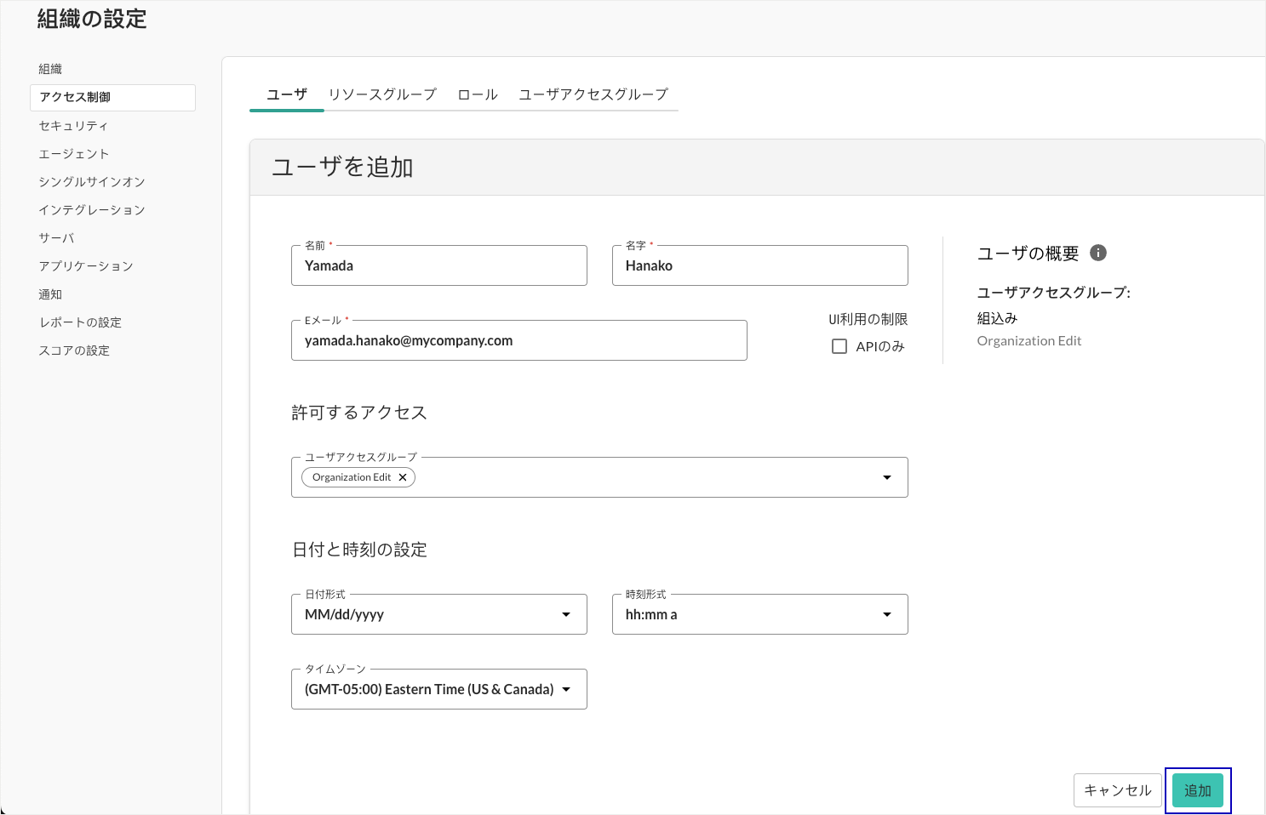This screenshot has width=1266, height=815.
Task: Enable the APIのみ checkbox
Action: click(839, 346)
